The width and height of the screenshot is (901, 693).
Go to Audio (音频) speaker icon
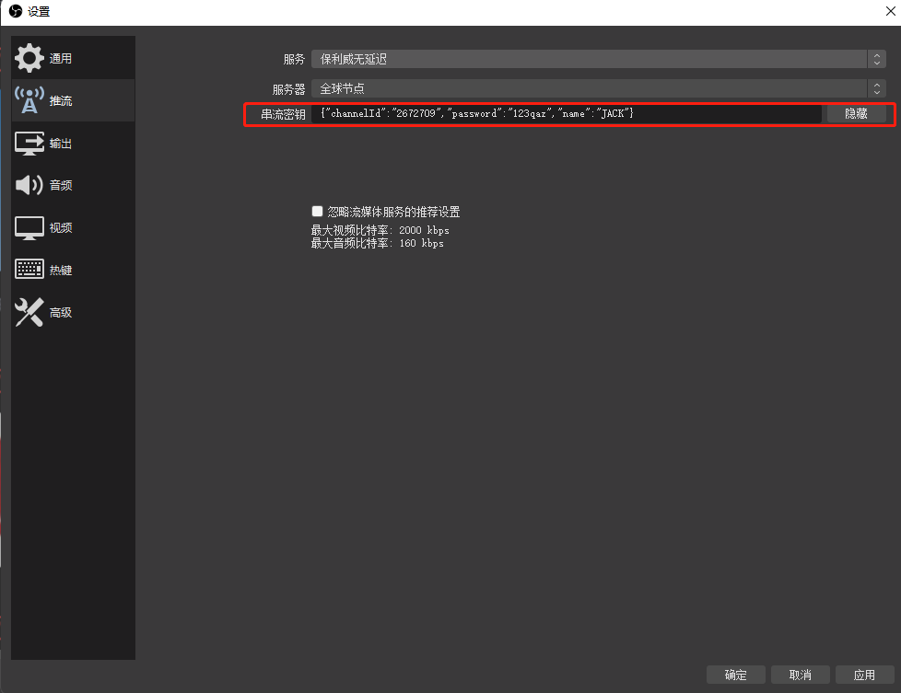click(29, 185)
